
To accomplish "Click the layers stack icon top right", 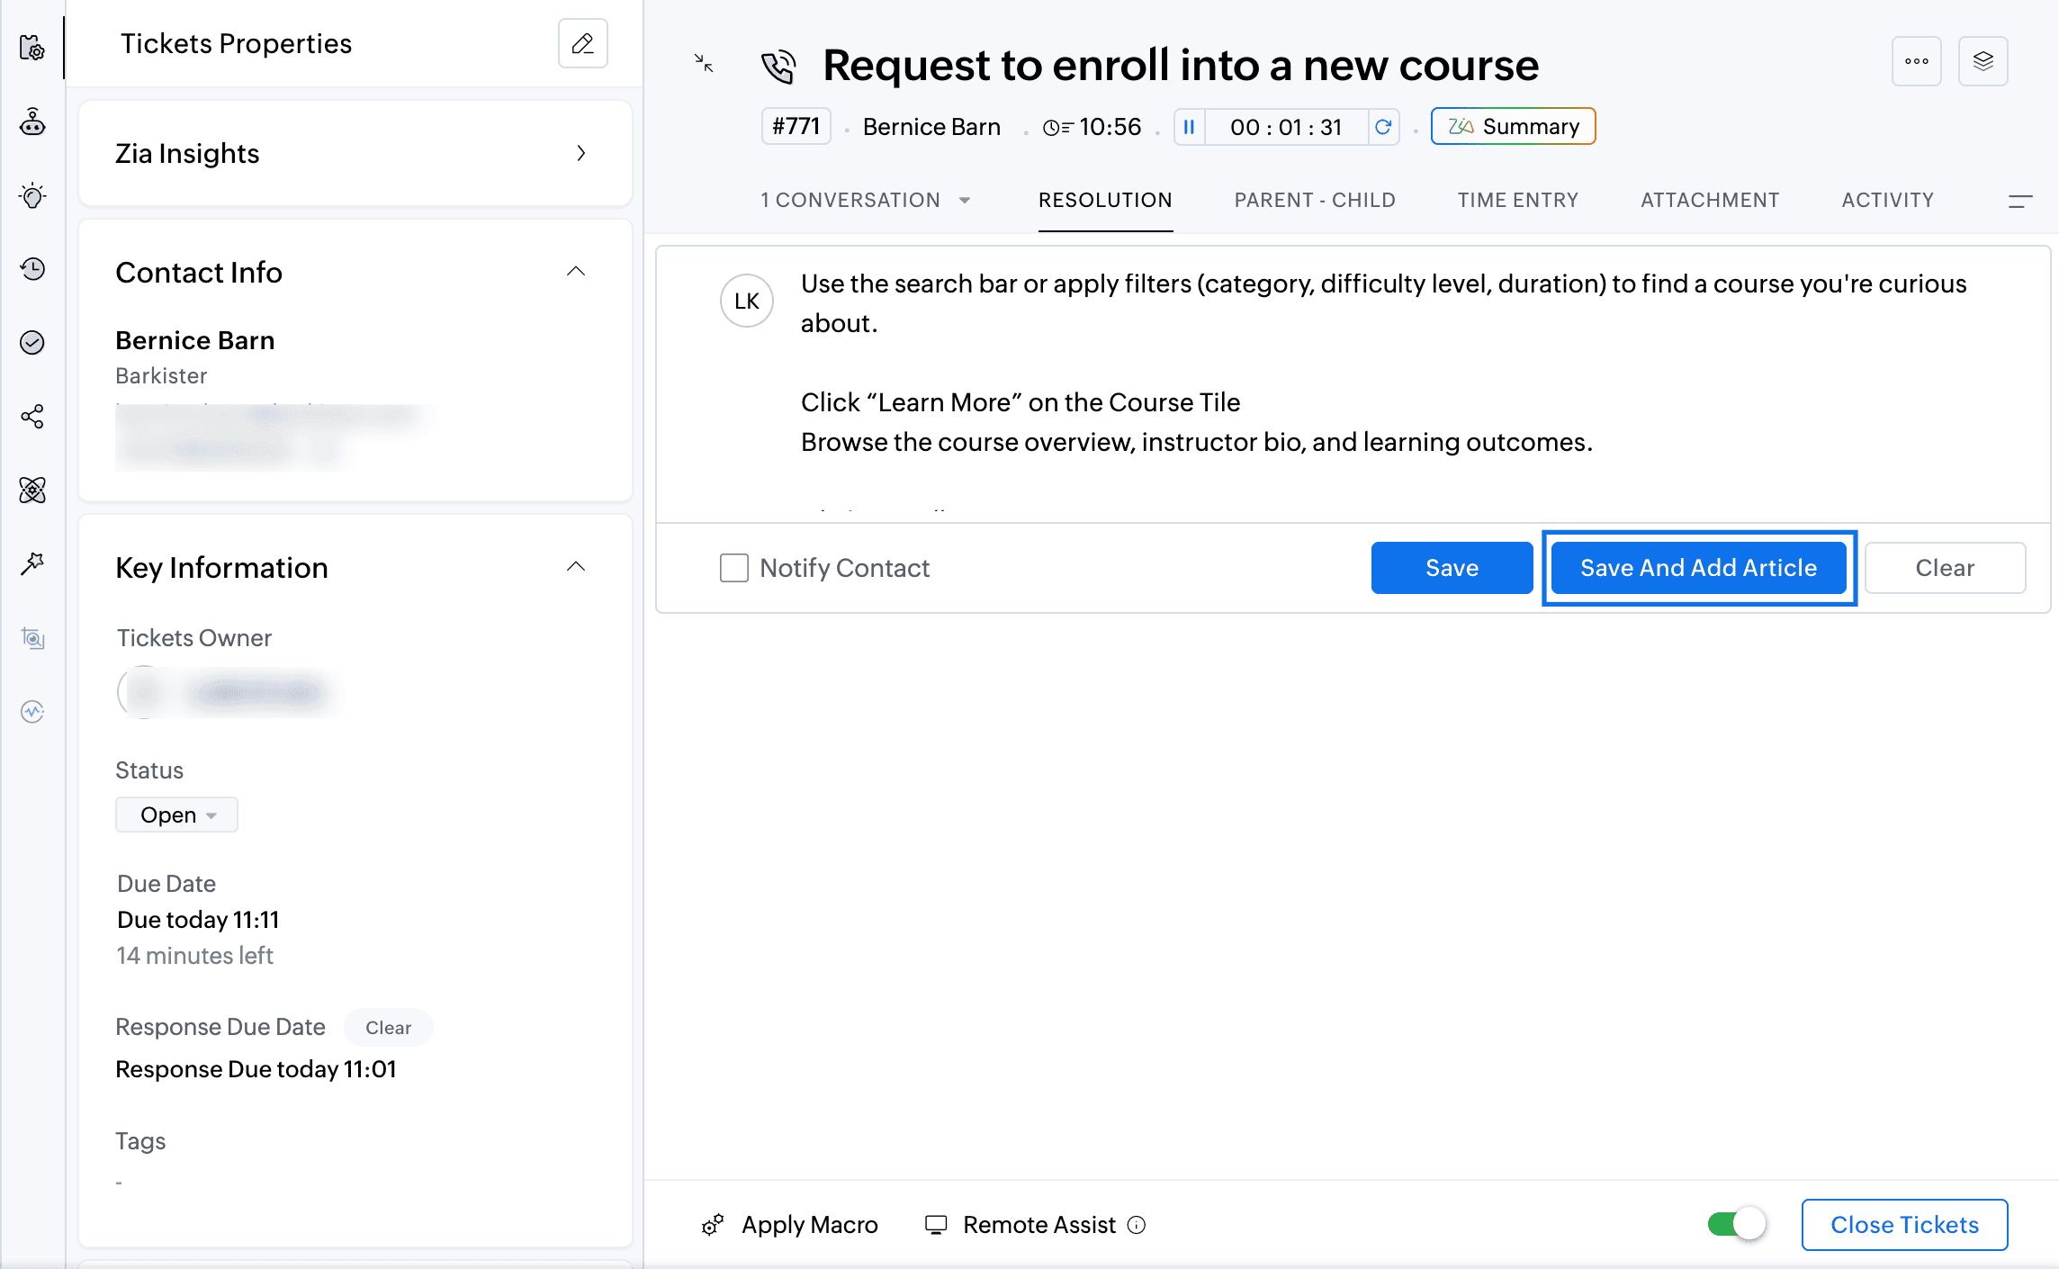I will click(1983, 61).
